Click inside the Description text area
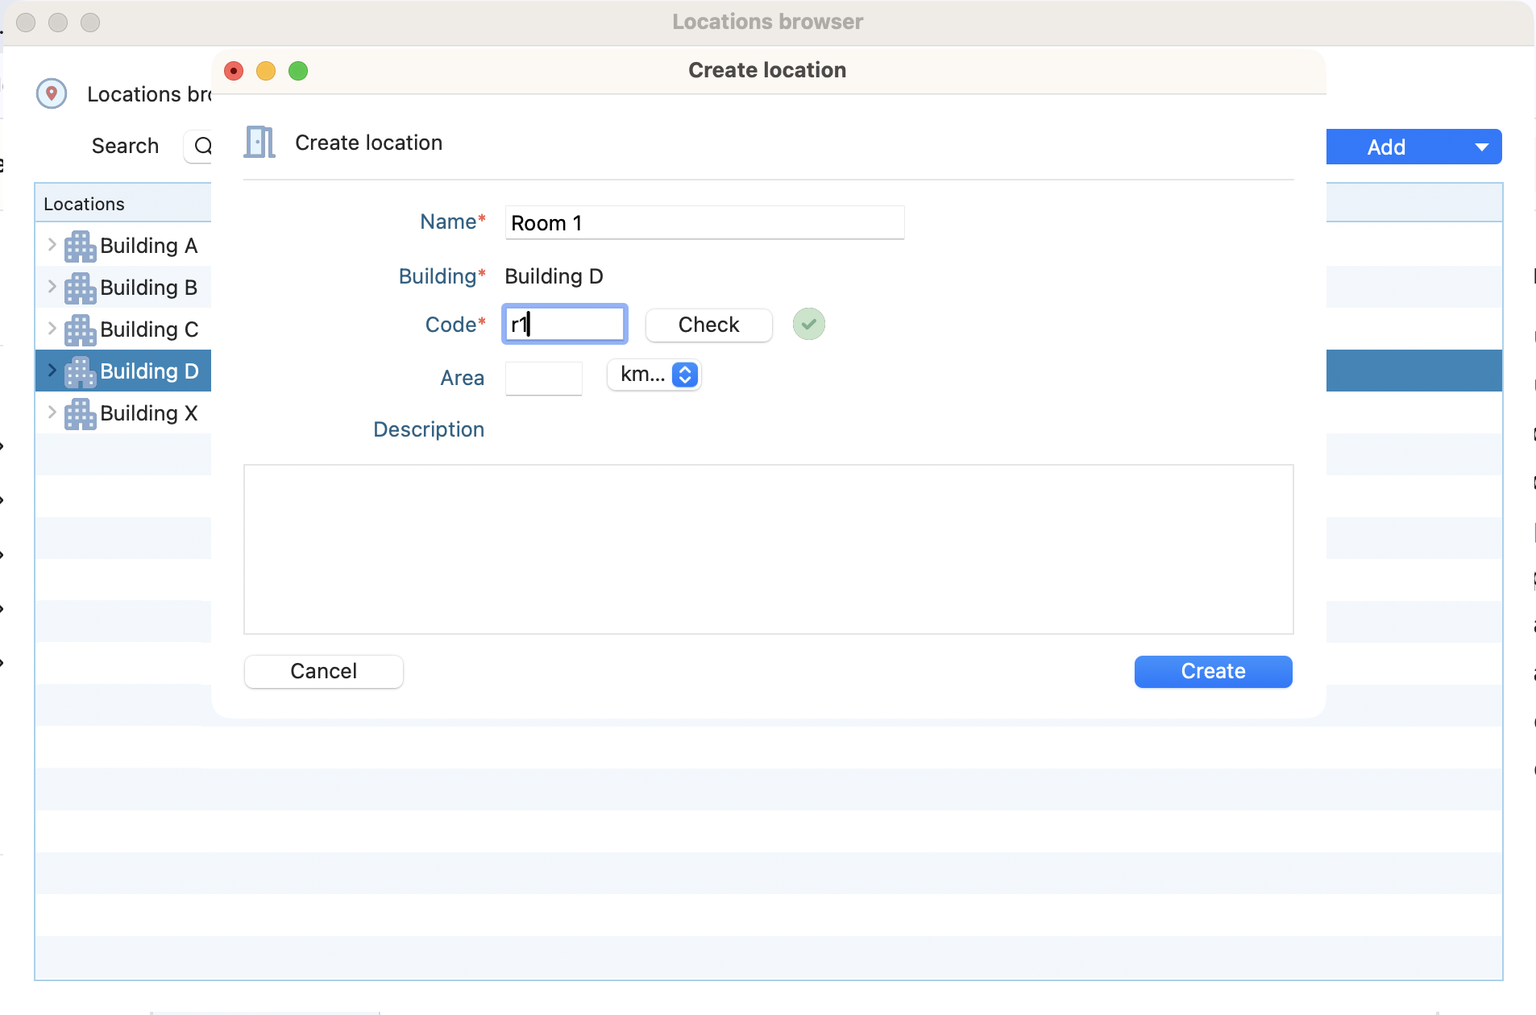This screenshot has height=1015, width=1536. (x=768, y=549)
